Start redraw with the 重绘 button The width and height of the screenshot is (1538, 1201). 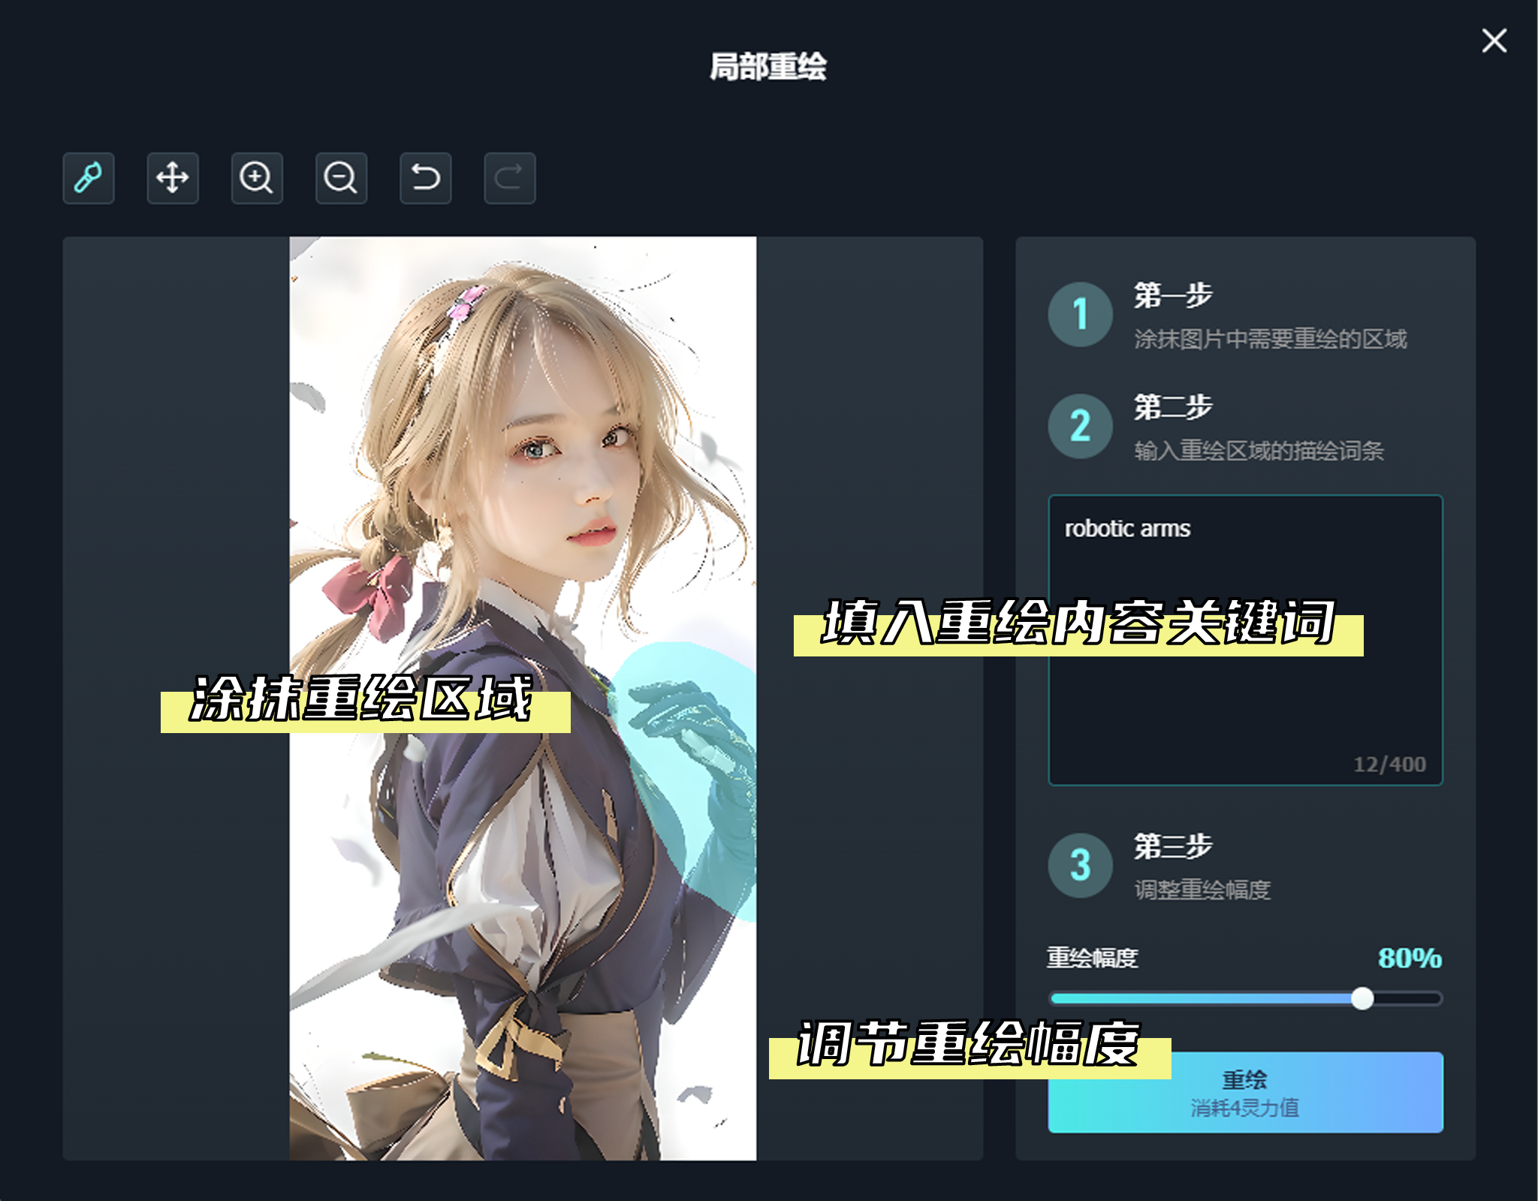coord(1245,1092)
